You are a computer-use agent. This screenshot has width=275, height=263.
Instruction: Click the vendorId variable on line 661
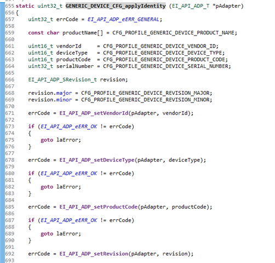[68, 46]
